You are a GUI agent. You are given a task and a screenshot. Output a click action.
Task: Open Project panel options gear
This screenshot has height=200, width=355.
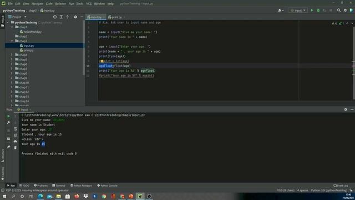[x=75, y=17]
